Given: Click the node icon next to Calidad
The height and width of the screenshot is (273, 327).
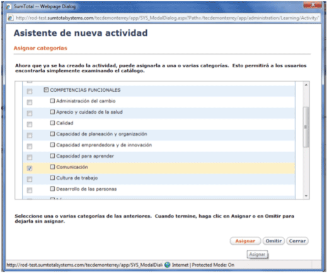Looking at the screenshot, I should [52, 123].
